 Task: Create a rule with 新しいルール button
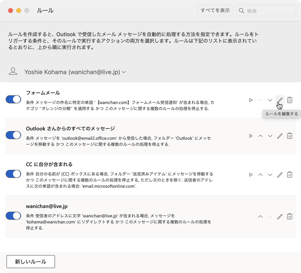(x=31, y=262)
